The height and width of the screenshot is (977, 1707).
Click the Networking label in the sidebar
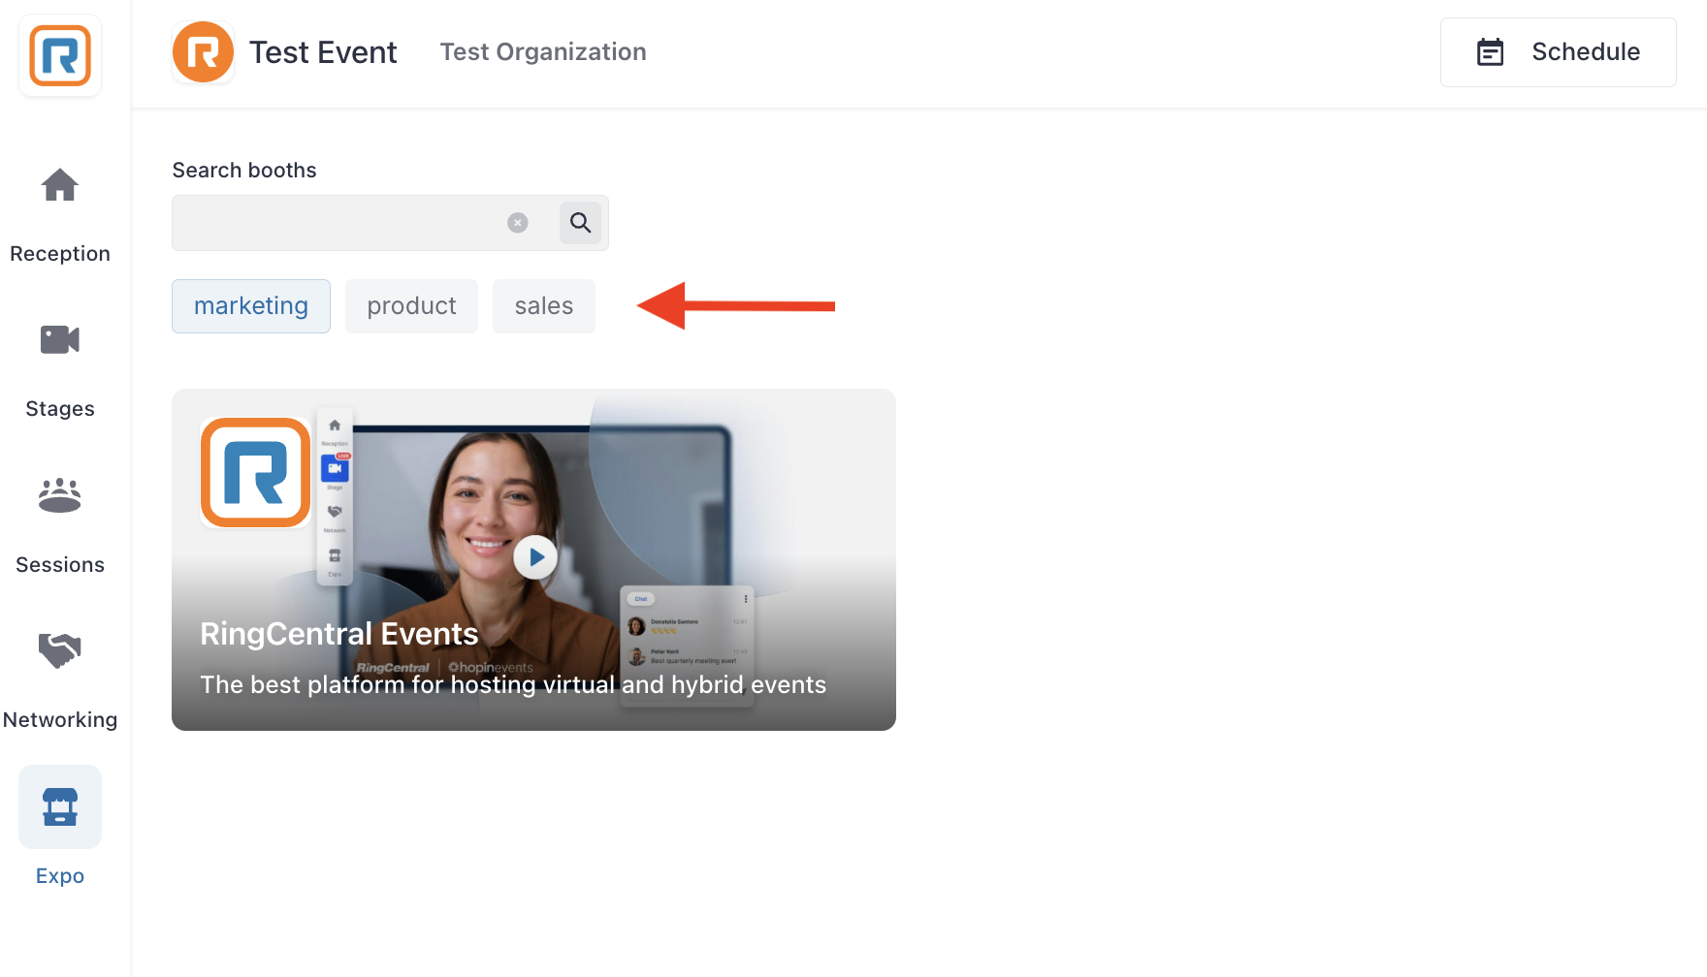point(60,720)
